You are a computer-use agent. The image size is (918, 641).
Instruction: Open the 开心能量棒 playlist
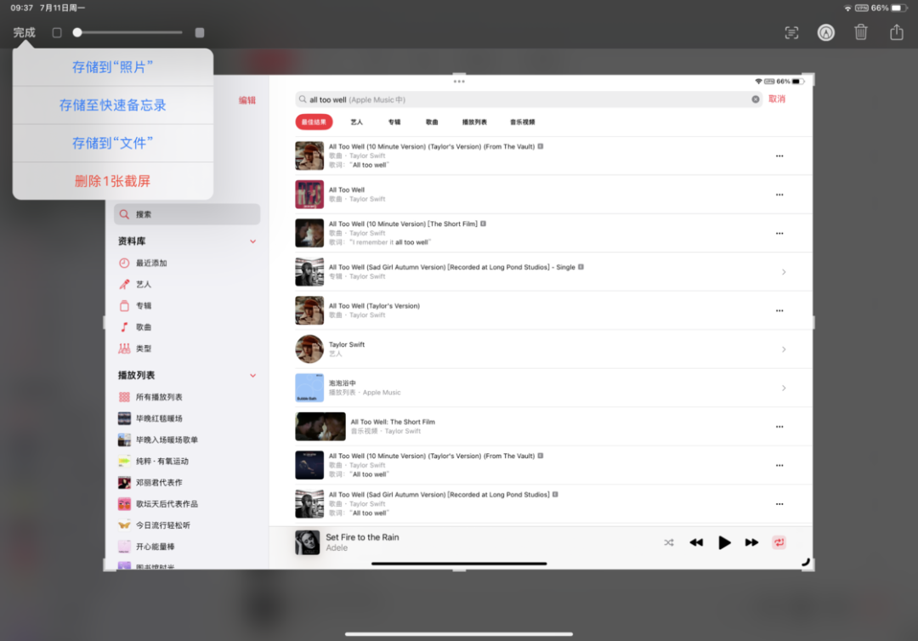pos(187,547)
